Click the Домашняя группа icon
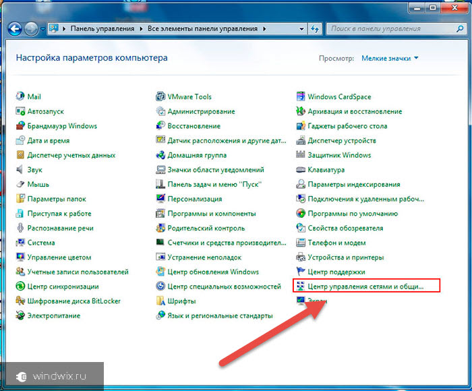Image resolution: width=472 pixels, height=391 pixels. point(160,155)
